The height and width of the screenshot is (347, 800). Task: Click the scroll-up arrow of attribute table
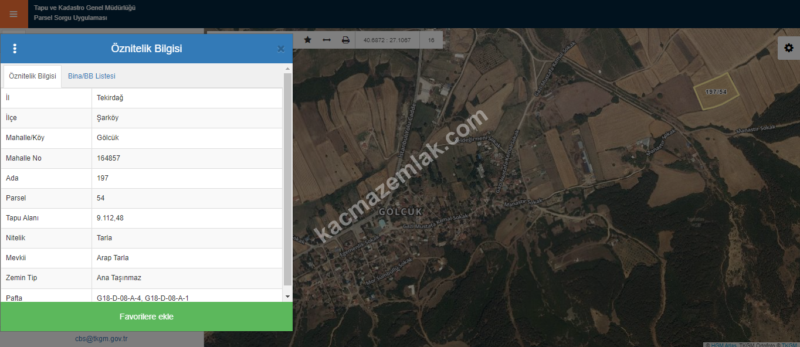pyautogui.click(x=287, y=69)
